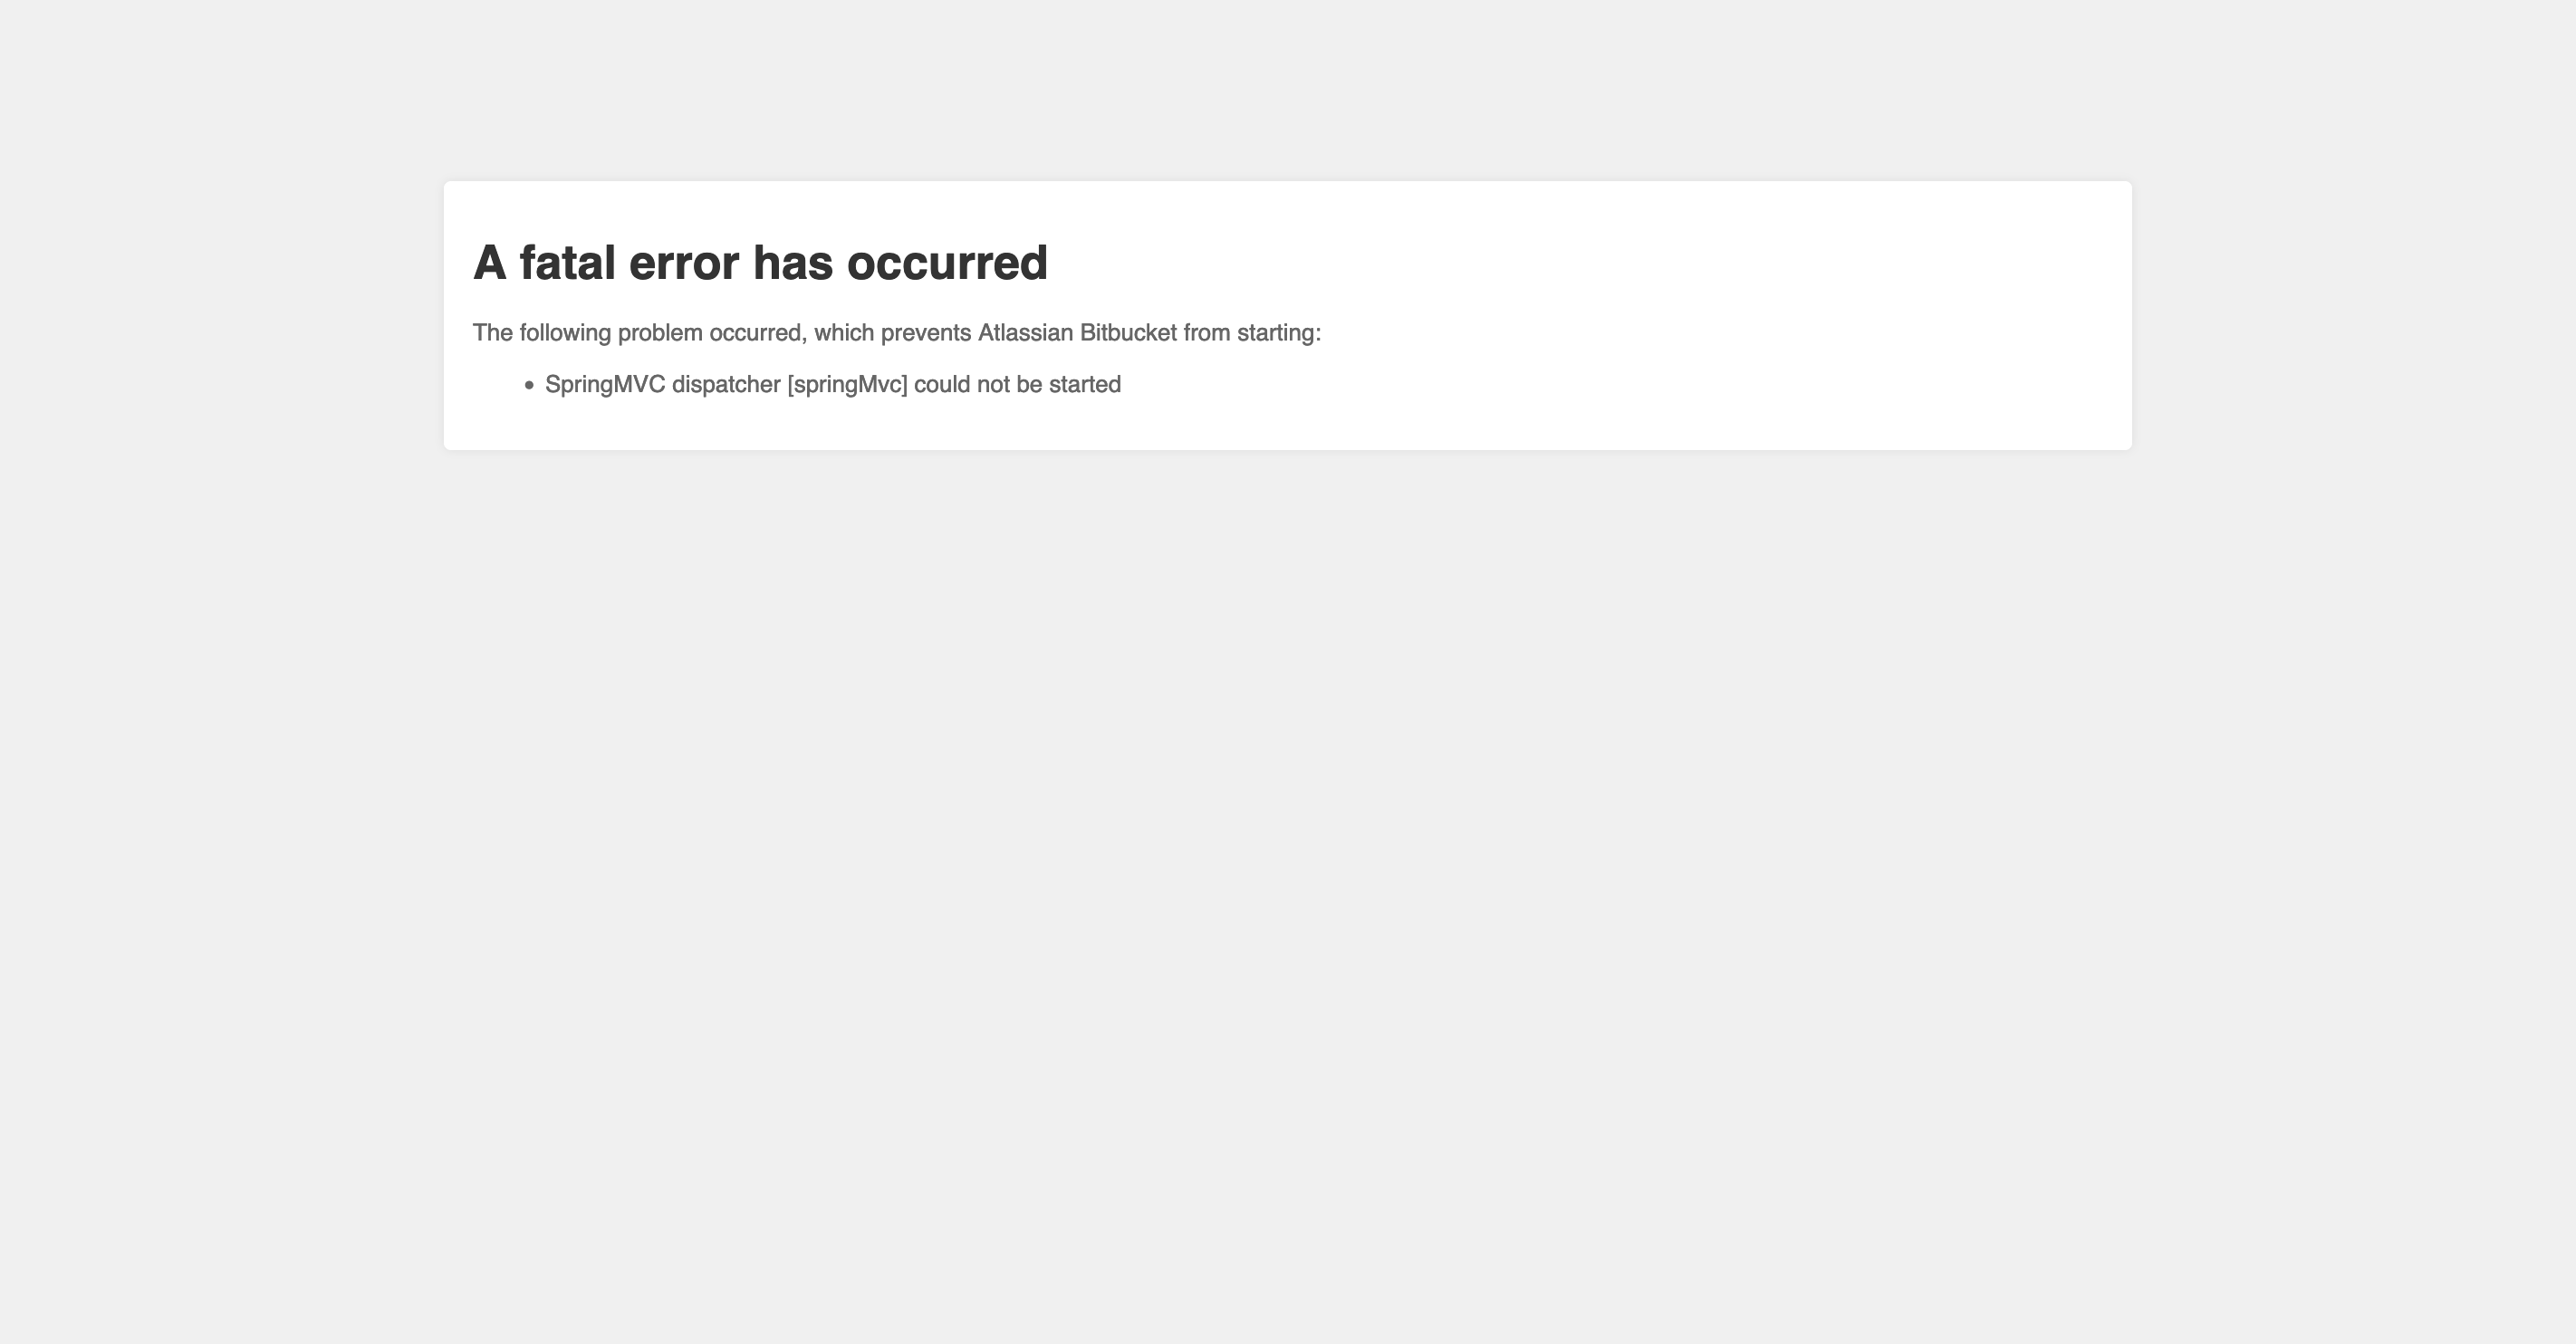Viewport: 2576px width, 1344px height.
Task: Click the "SpringMVC dispatcher" error message text
Action: [x=833, y=385]
